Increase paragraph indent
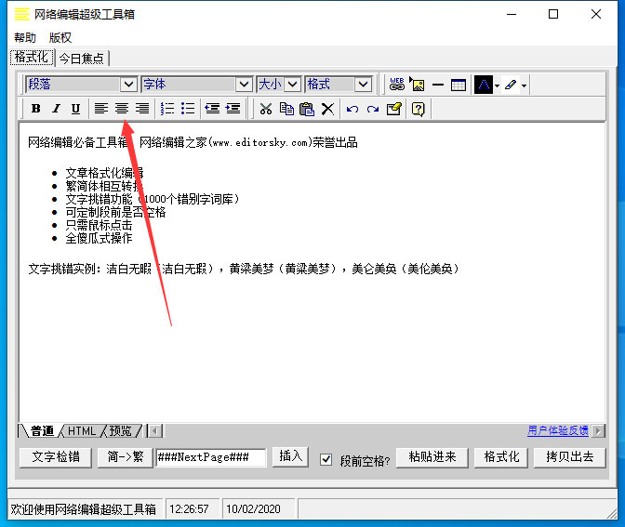The height and width of the screenshot is (527, 625). coord(233,109)
